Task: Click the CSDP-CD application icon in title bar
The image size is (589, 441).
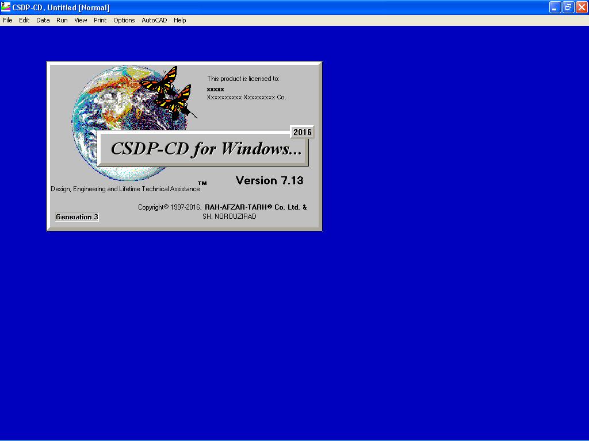Action: (x=6, y=7)
